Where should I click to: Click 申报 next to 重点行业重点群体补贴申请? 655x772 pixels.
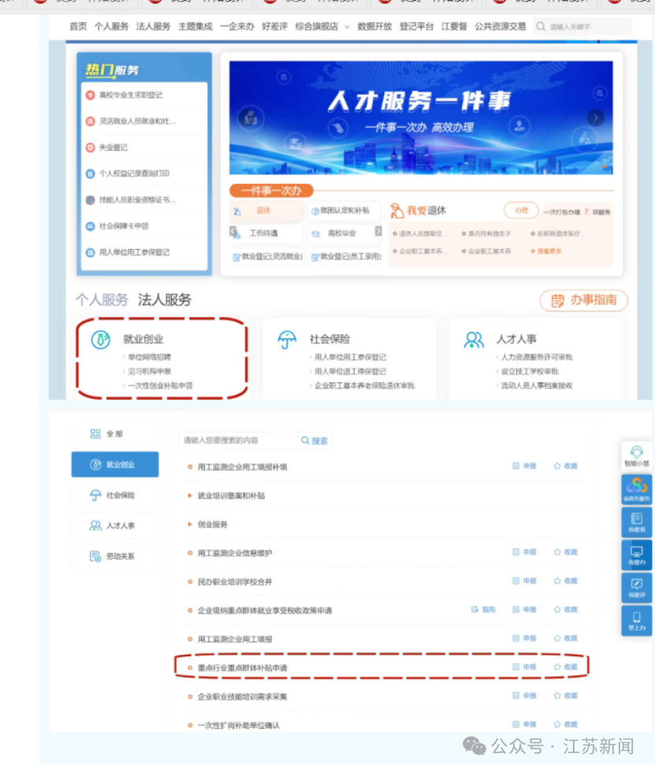528,666
